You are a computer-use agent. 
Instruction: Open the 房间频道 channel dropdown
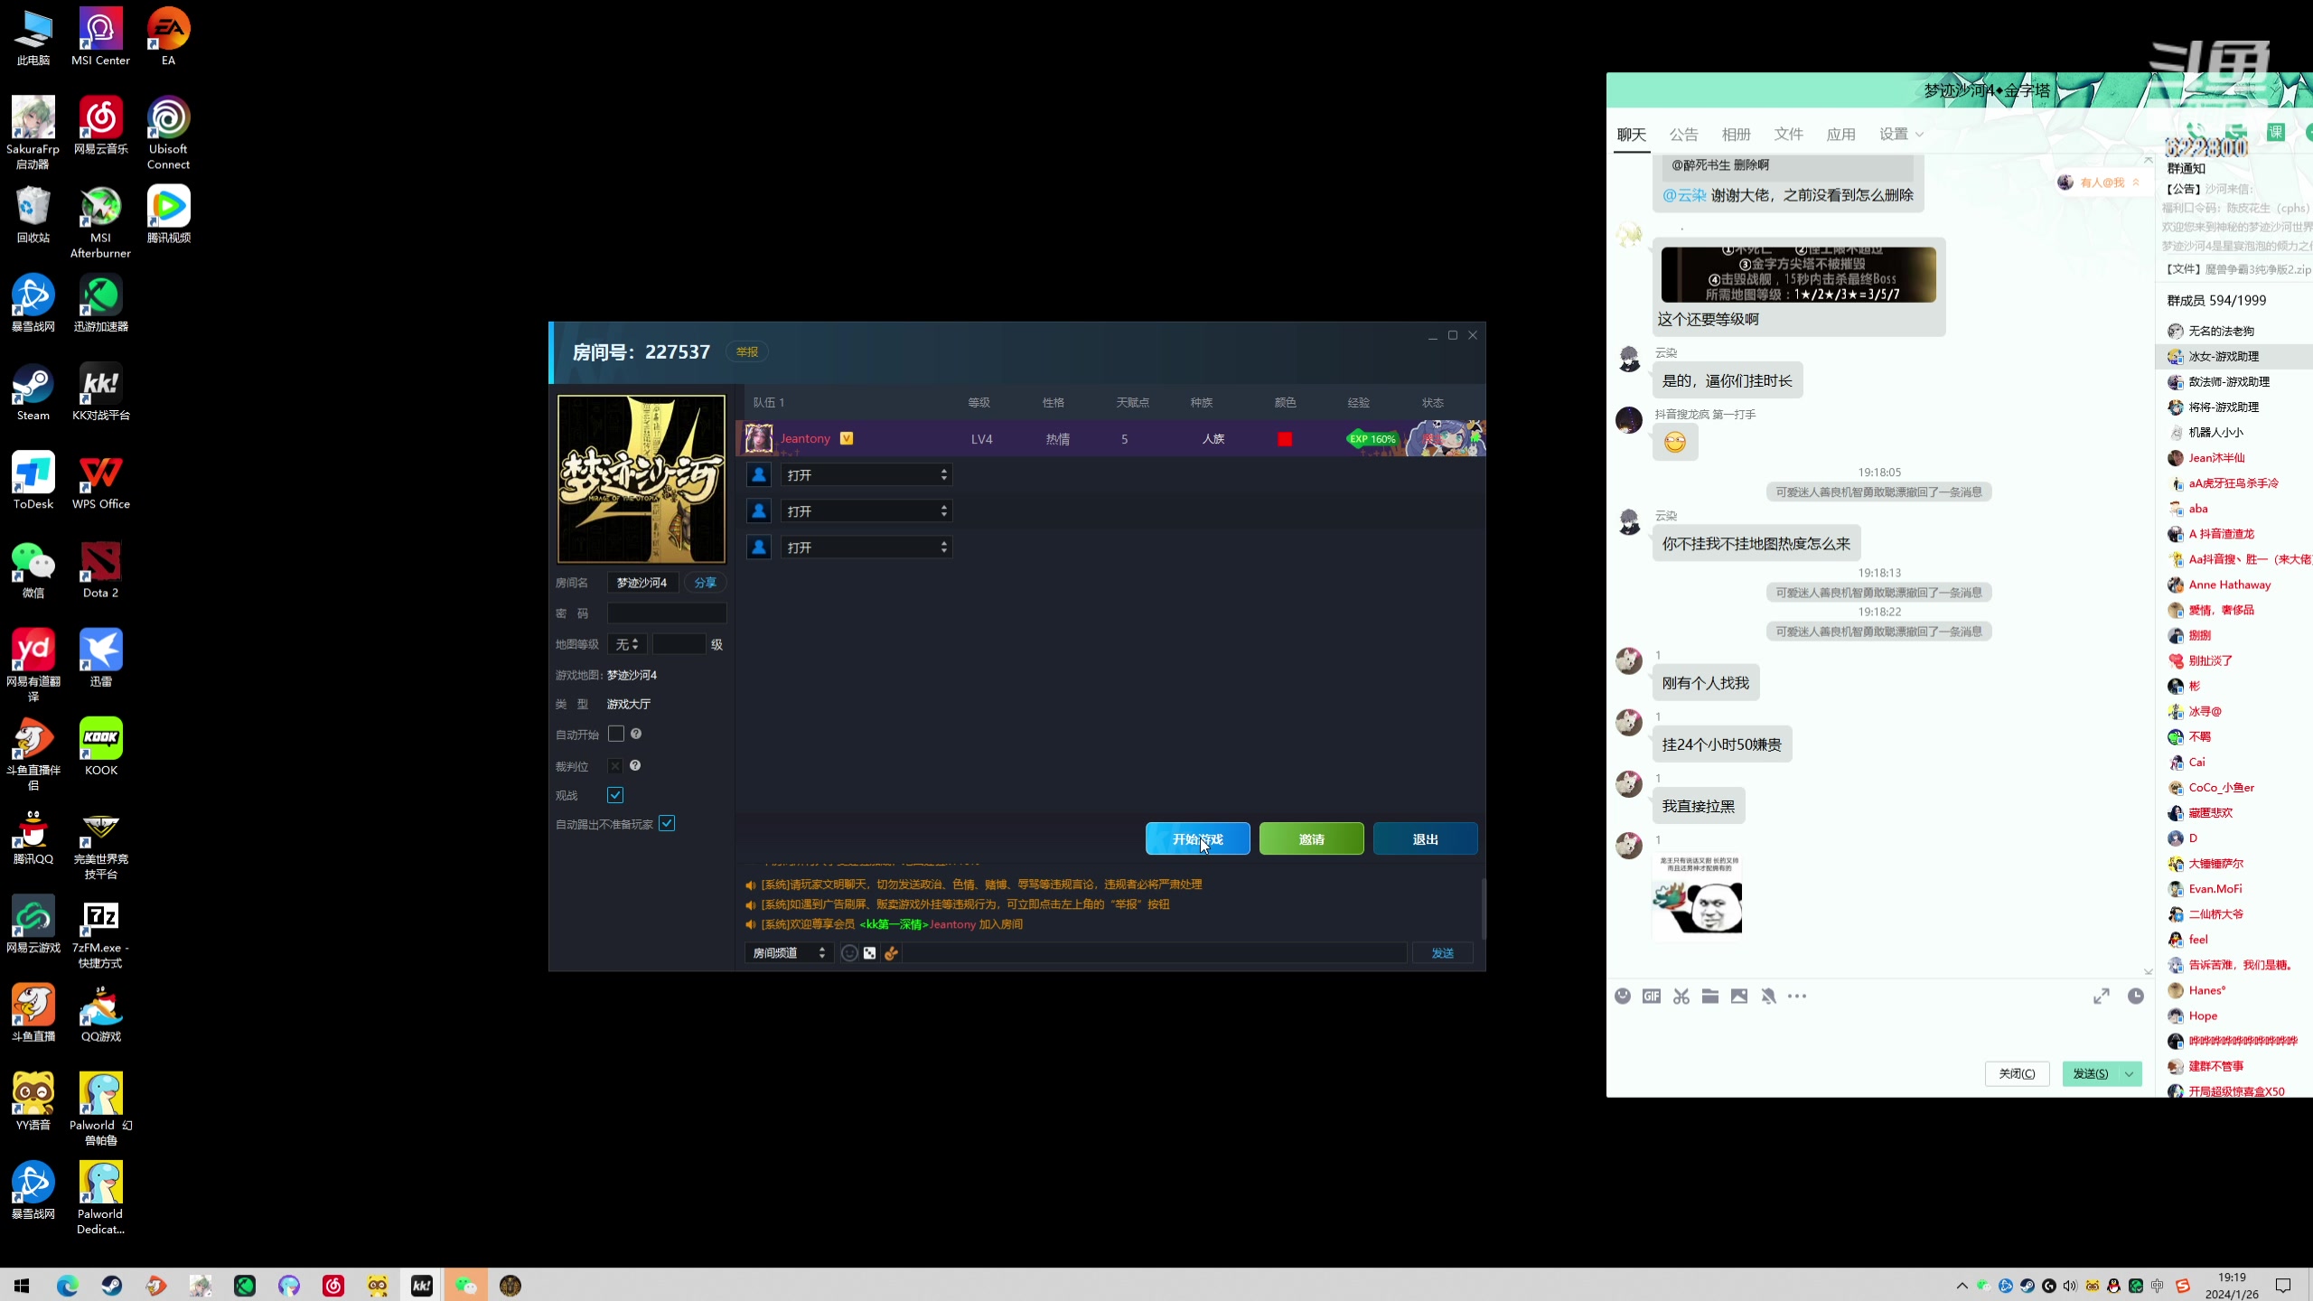tap(788, 953)
